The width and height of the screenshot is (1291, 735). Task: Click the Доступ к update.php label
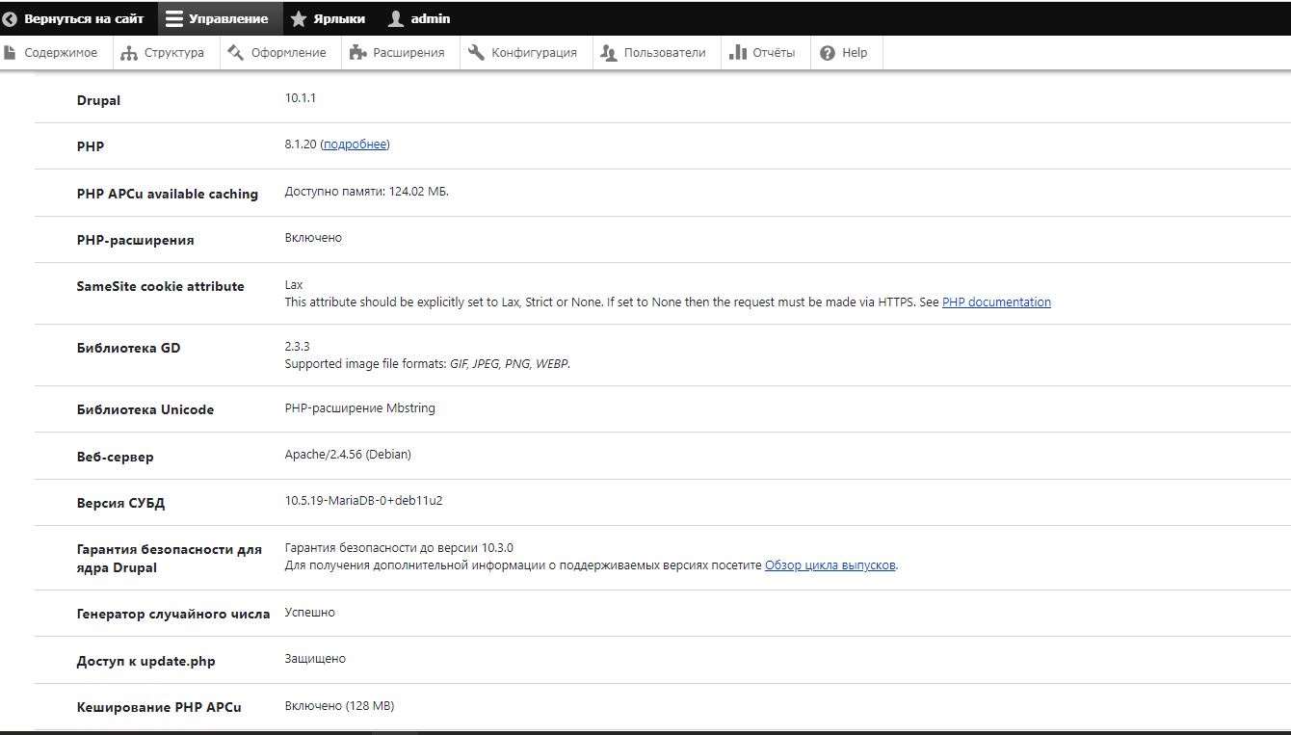click(x=146, y=661)
